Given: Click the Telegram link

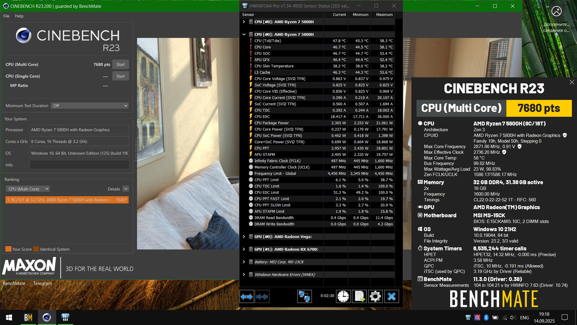Looking at the screenshot, I should (x=42, y=283).
